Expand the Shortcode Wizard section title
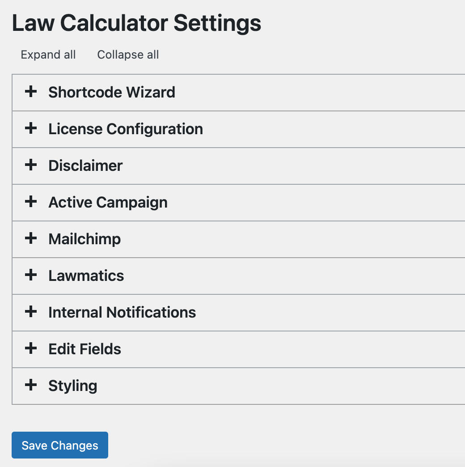 point(112,92)
